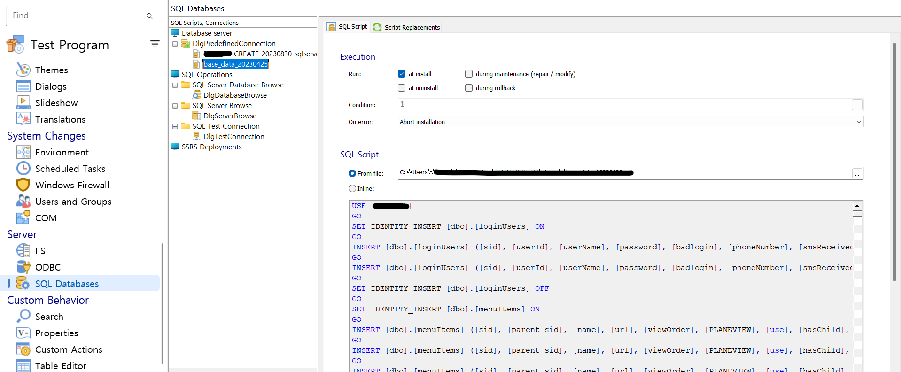Image resolution: width=901 pixels, height=372 pixels.
Task: Uncheck the 'at install' checkbox
Action: (402, 74)
